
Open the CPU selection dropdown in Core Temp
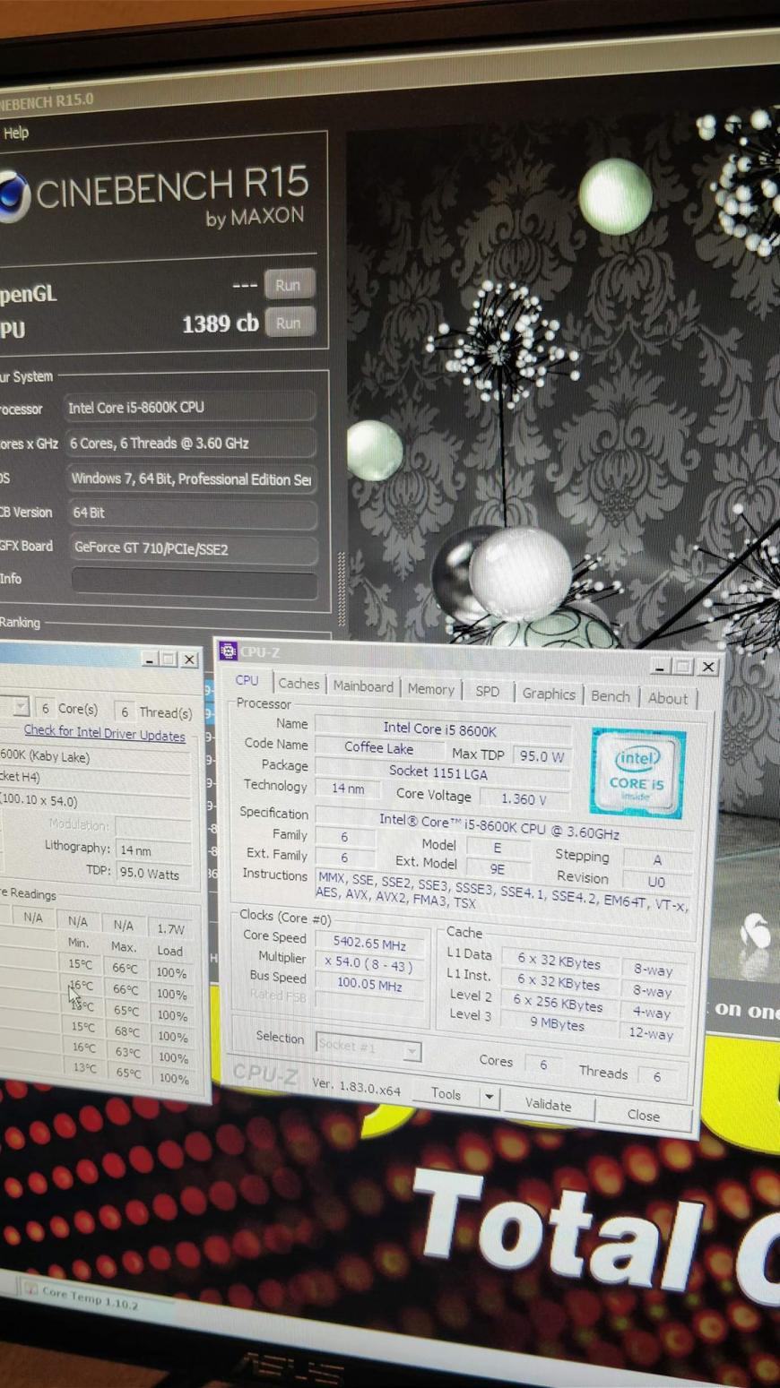pos(20,707)
